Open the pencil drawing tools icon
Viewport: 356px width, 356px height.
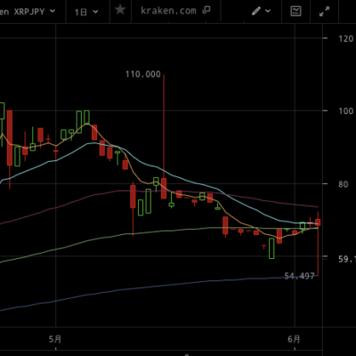click(256, 12)
